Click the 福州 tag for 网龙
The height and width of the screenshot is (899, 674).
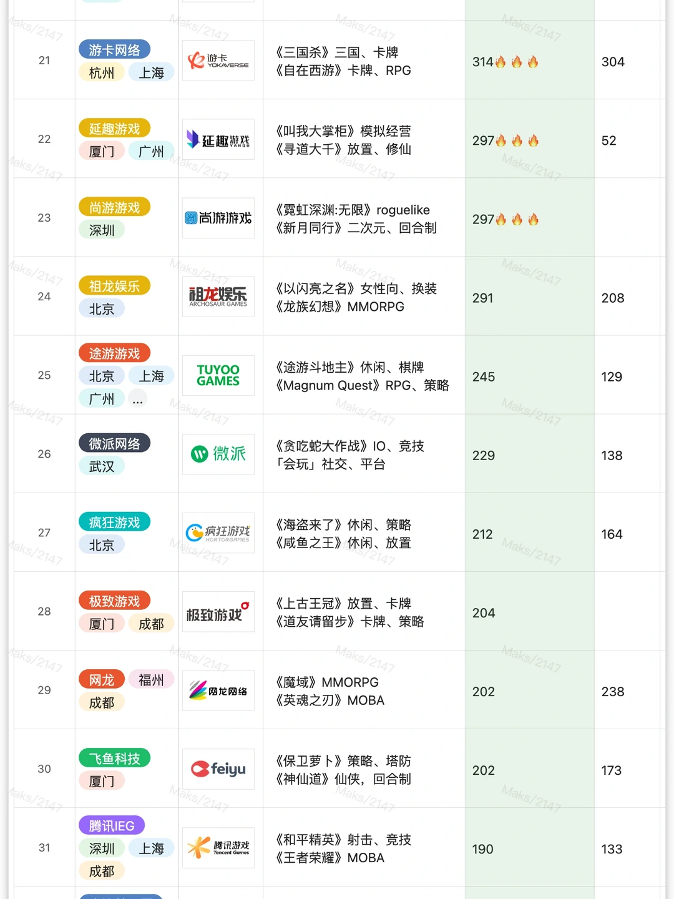(151, 680)
